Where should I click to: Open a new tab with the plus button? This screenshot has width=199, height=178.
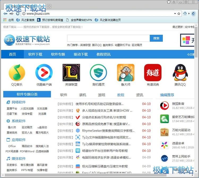[49, 6]
